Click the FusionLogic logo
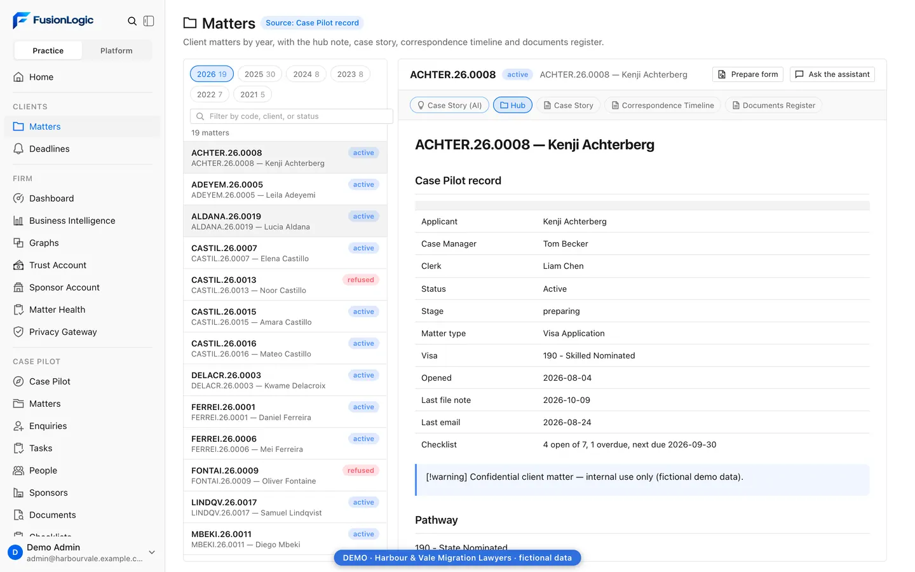Screen dimensions: 915x572 click(x=53, y=20)
